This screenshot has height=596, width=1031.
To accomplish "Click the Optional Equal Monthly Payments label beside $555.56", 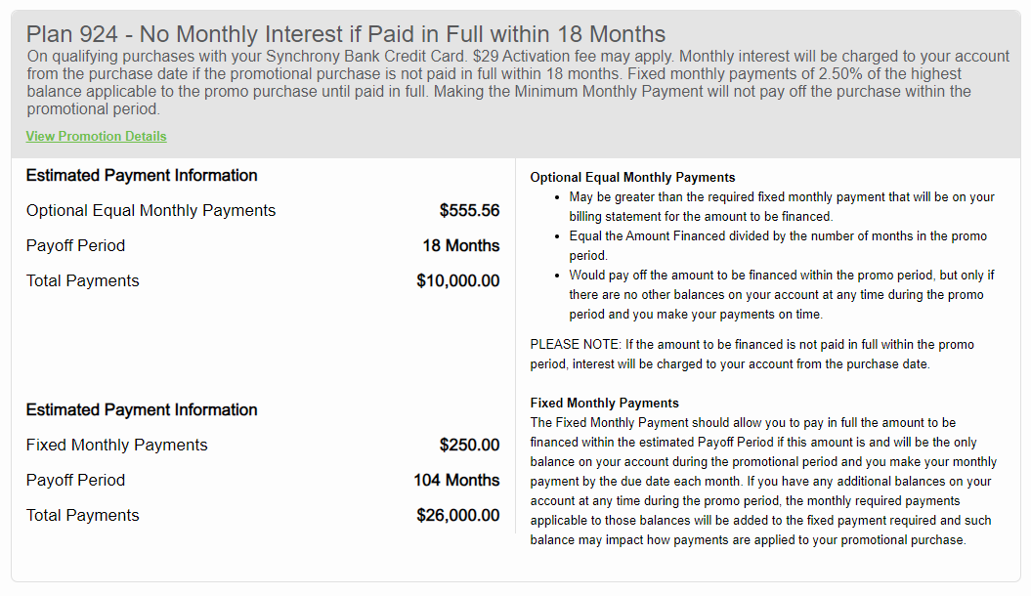I will point(150,210).
